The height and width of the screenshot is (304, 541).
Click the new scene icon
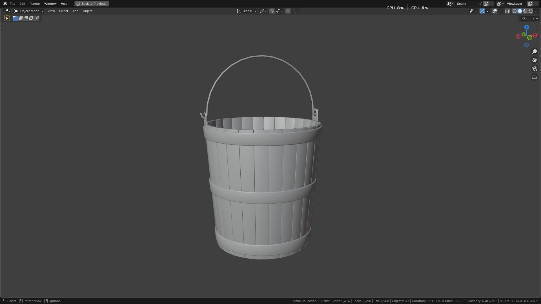coord(486,4)
